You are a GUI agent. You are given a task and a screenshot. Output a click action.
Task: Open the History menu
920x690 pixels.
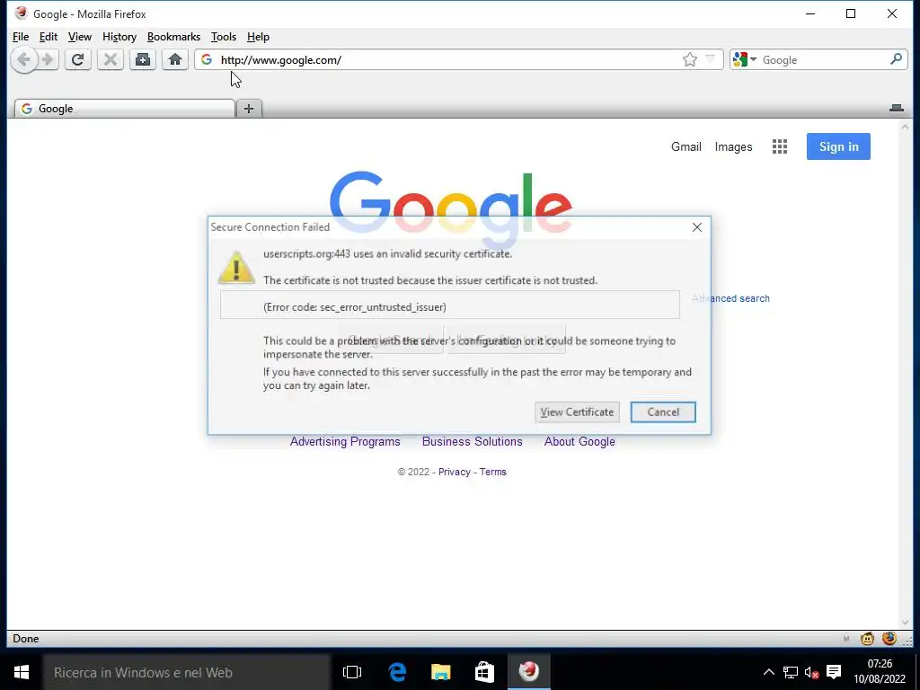click(x=119, y=37)
